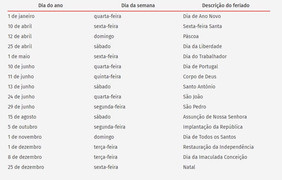The width and height of the screenshot is (282, 180).
Task: Click the 'Sexta-feira Santa' holiday text
Action: point(202,26)
